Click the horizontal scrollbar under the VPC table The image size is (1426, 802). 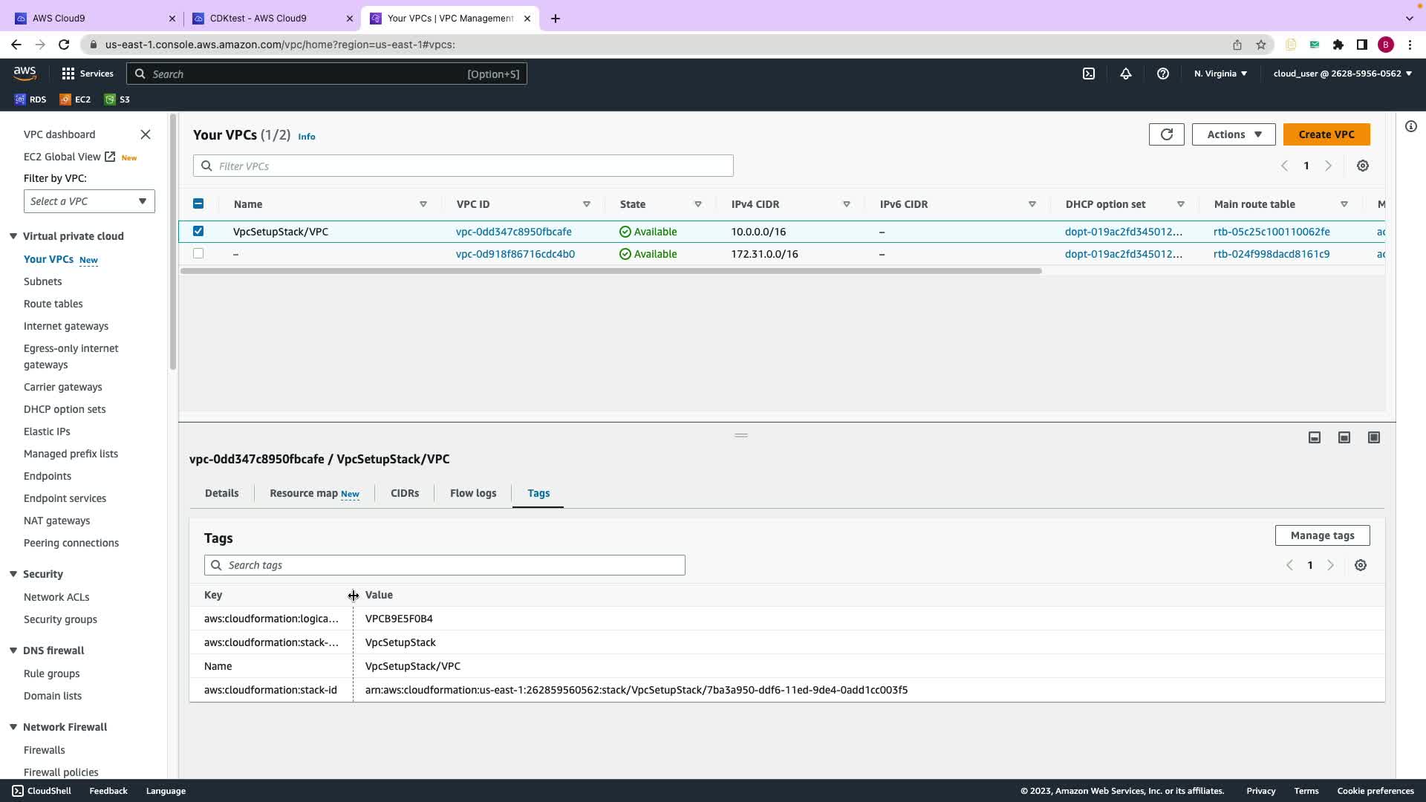(611, 271)
